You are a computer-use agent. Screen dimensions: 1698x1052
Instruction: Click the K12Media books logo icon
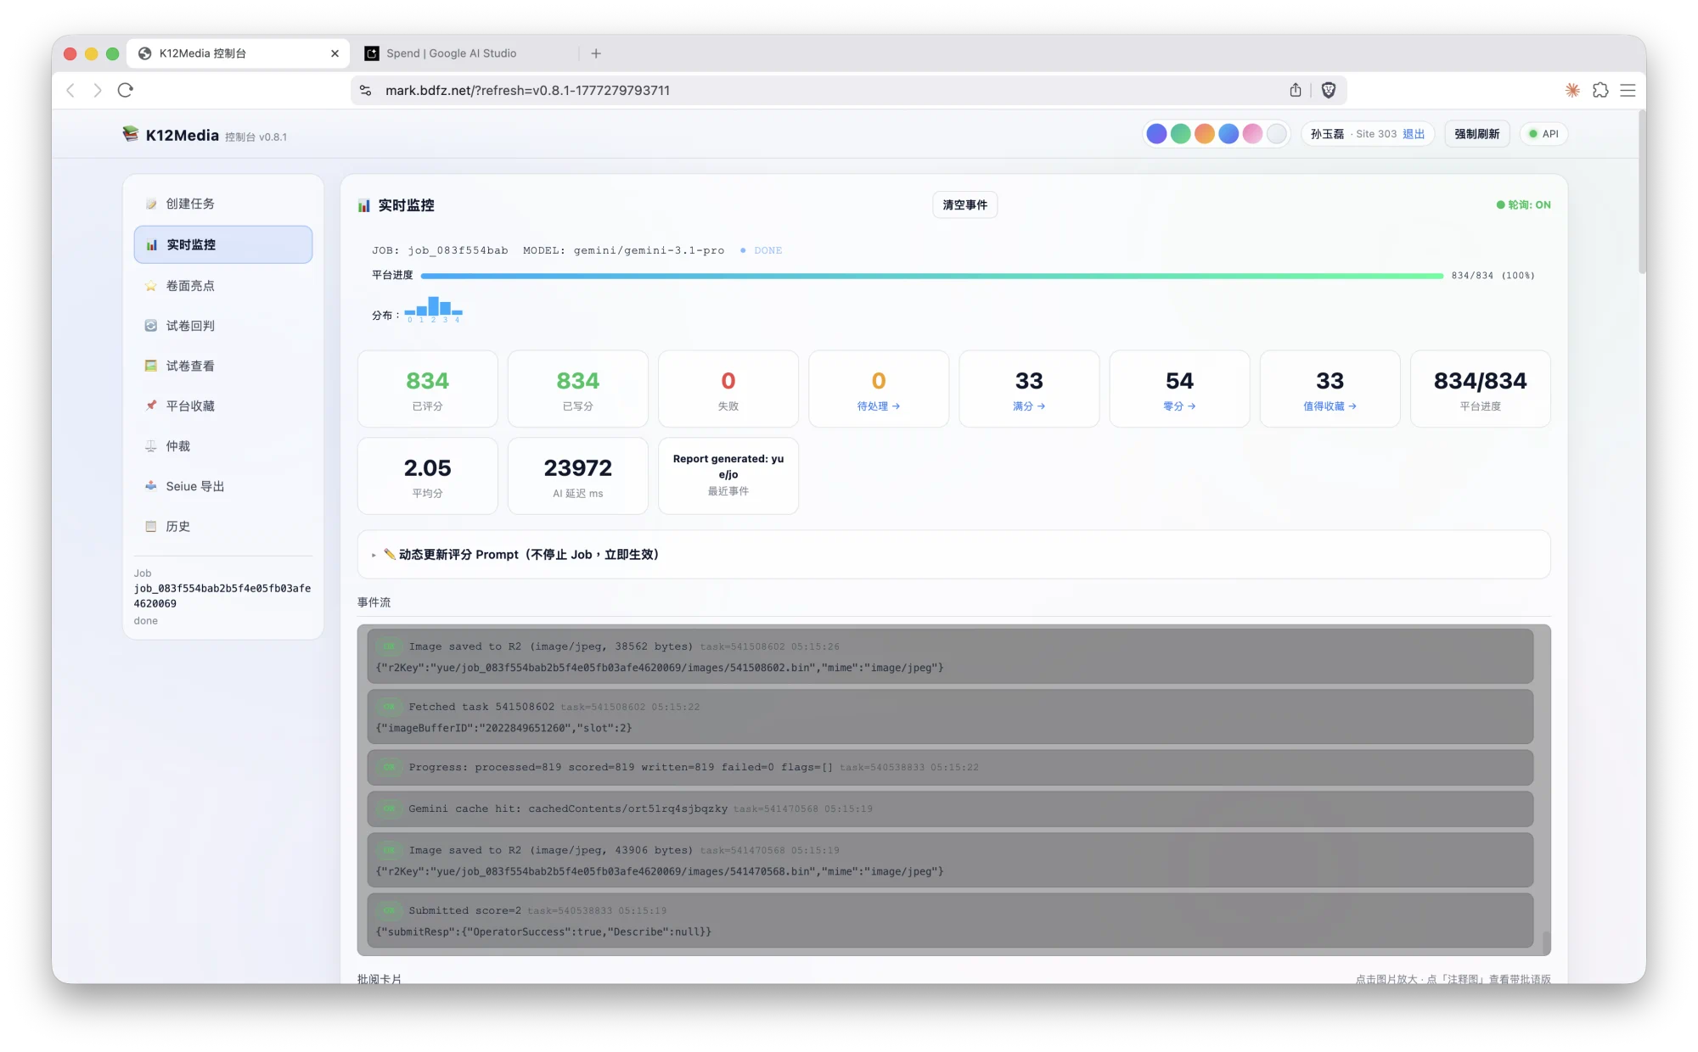point(130,134)
